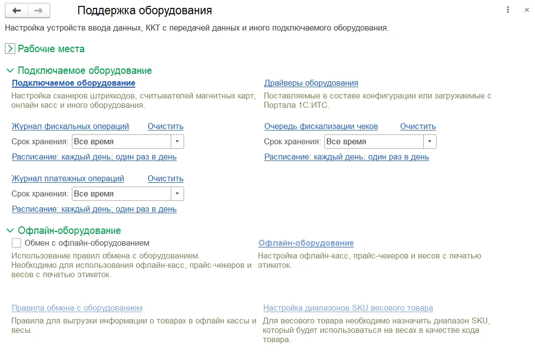
Task: Click the Поддержка оборудования page title
Action: (145, 10)
